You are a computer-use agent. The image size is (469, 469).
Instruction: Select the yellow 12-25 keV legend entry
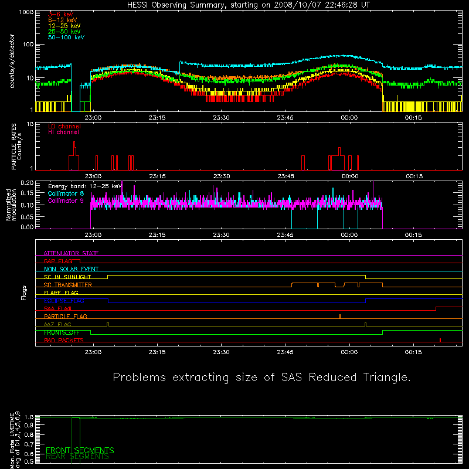[64, 26]
